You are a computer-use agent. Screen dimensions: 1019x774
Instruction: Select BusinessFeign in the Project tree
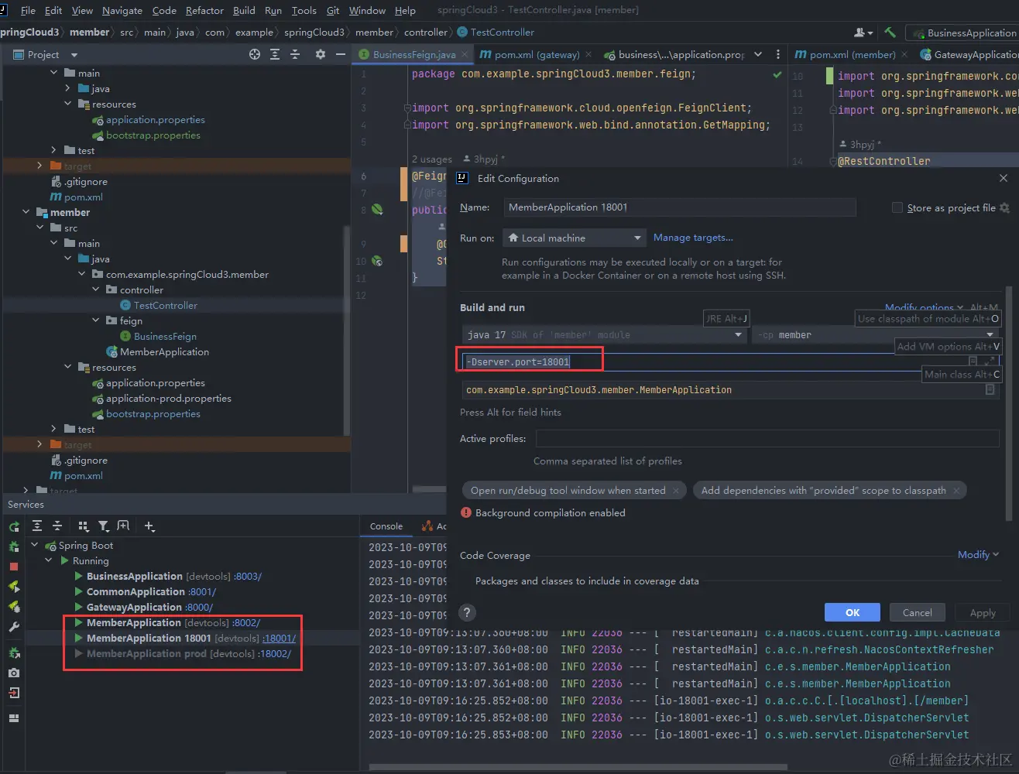click(165, 336)
